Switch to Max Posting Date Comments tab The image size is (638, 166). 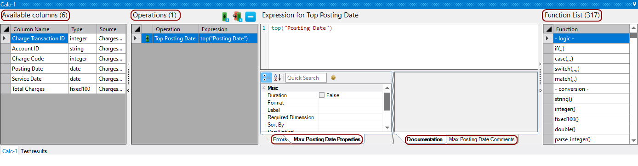(482, 139)
